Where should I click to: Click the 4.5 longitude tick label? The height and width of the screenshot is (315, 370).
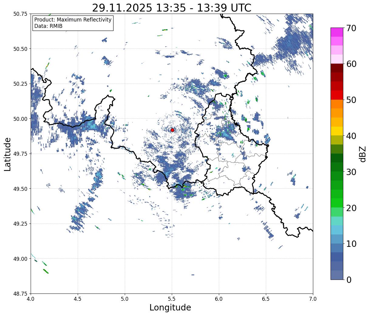[x=78, y=299]
